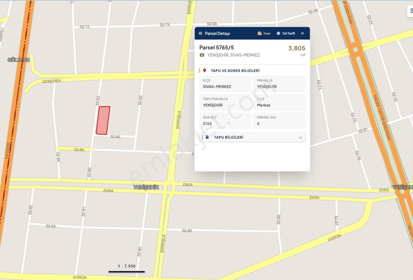Click the resize grip on the parcel panel

tap(308, 169)
